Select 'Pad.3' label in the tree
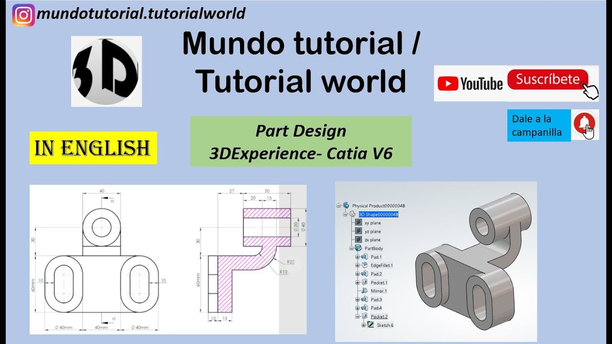 (x=376, y=300)
